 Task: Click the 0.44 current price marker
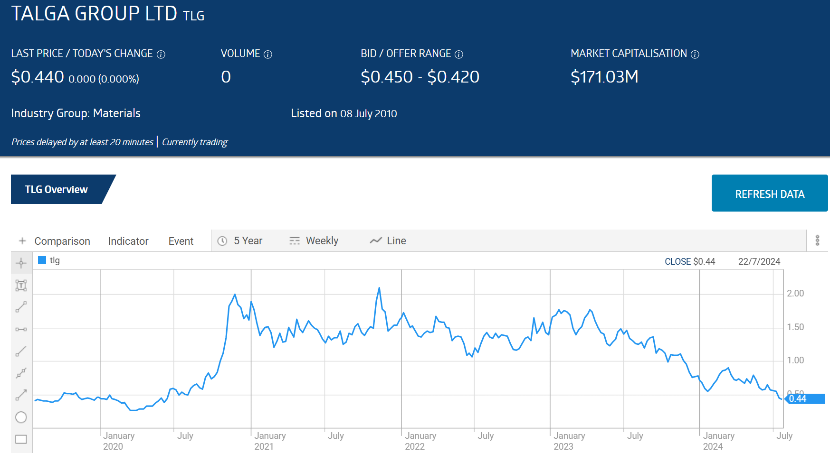point(805,399)
